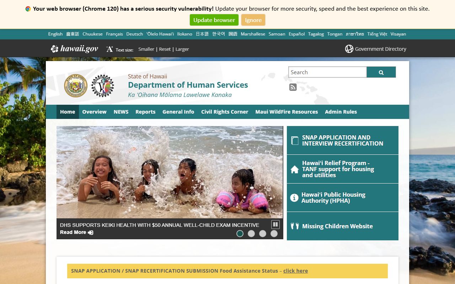Switch language to Tiếng Việt
Image resolution: width=455 pixels, height=284 pixels.
coord(377,34)
